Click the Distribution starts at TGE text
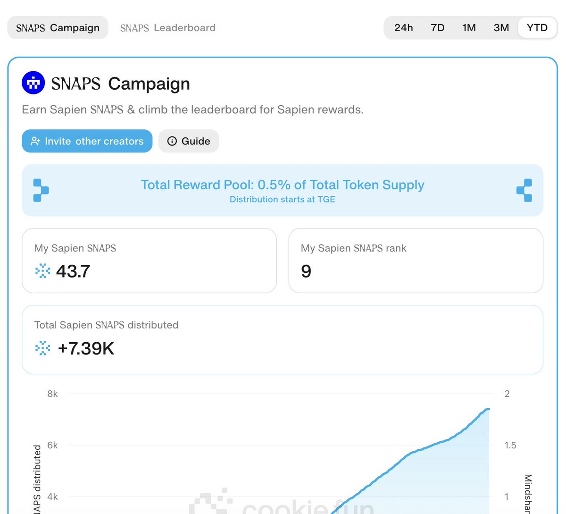The image size is (566, 514). click(x=283, y=199)
